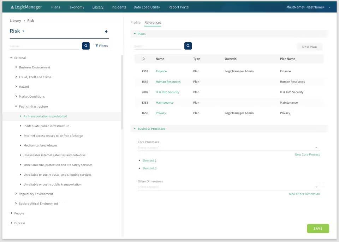Select Unreliable or costly postal and shipping
339x242 pixels.
(x=58, y=175)
